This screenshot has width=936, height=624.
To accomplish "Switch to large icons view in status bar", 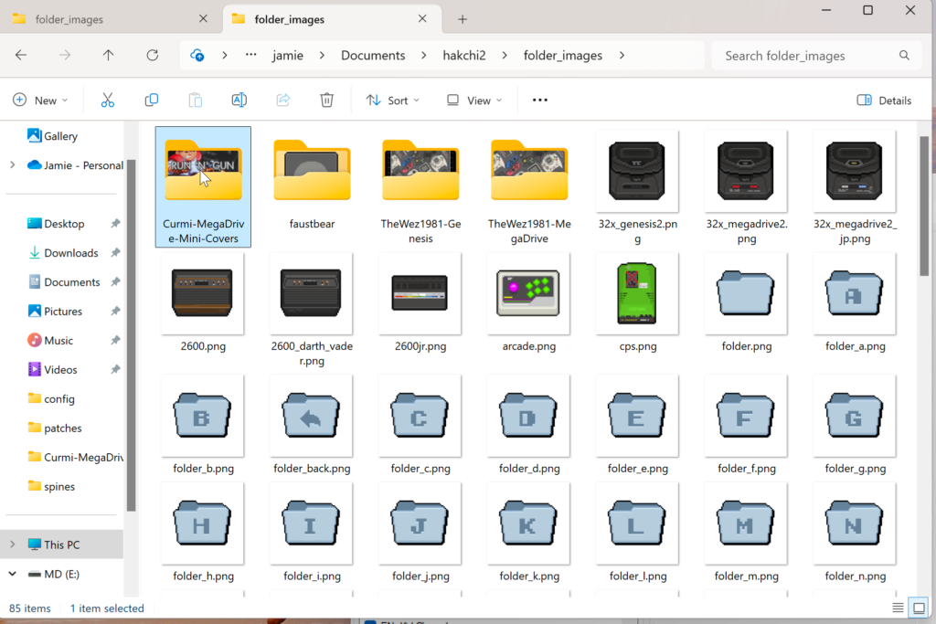I will coord(918,608).
